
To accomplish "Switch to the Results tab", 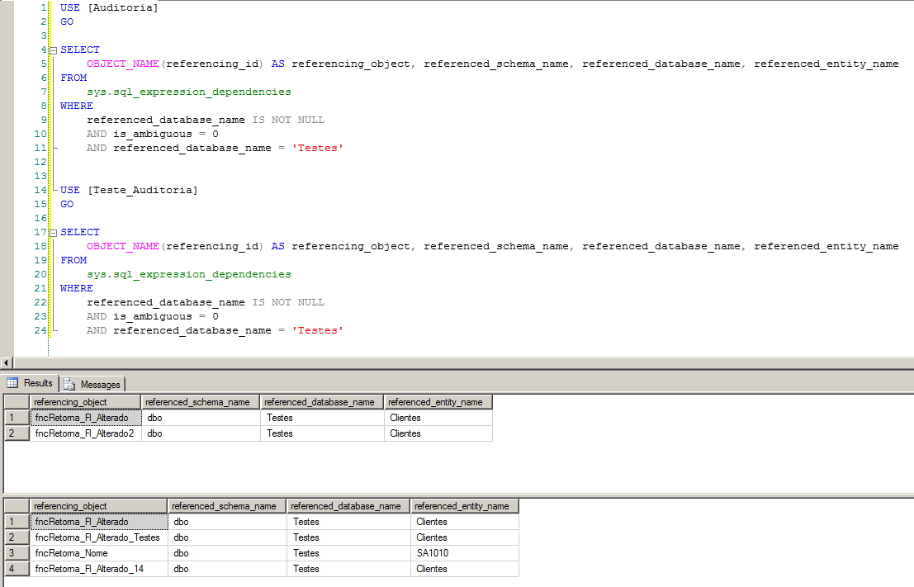I will [x=30, y=384].
